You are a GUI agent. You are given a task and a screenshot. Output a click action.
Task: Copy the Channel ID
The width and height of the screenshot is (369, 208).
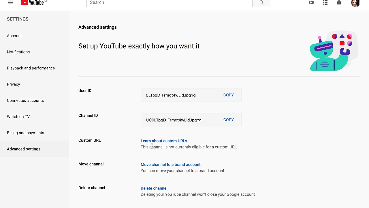229,120
